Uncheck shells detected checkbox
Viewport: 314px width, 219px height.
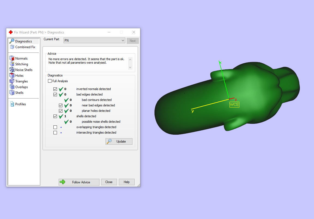tap(55, 116)
